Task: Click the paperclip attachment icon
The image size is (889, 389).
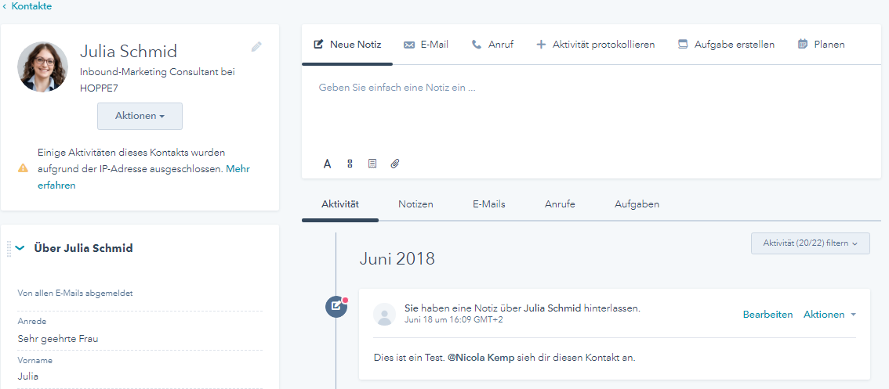Action: point(395,164)
